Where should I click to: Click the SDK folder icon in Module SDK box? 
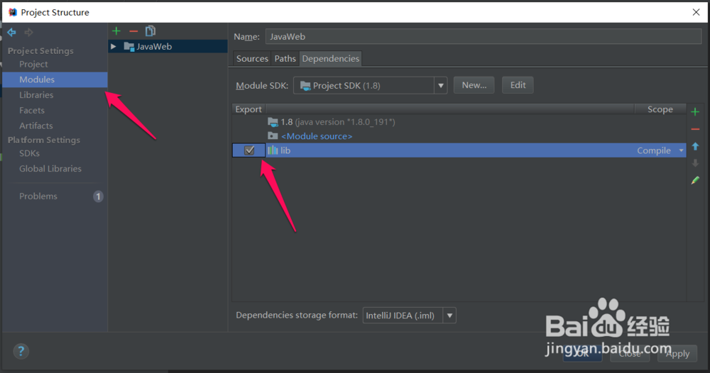(x=305, y=86)
